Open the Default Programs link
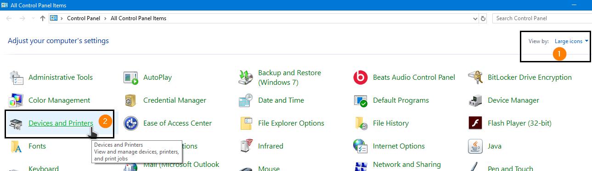This screenshot has width=592, height=171. (x=401, y=100)
